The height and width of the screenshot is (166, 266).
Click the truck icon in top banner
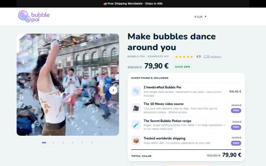[105, 4]
